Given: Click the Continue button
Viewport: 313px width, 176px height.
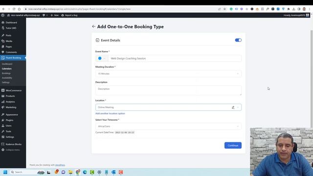Looking at the screenshot, I should click(233, 145).
